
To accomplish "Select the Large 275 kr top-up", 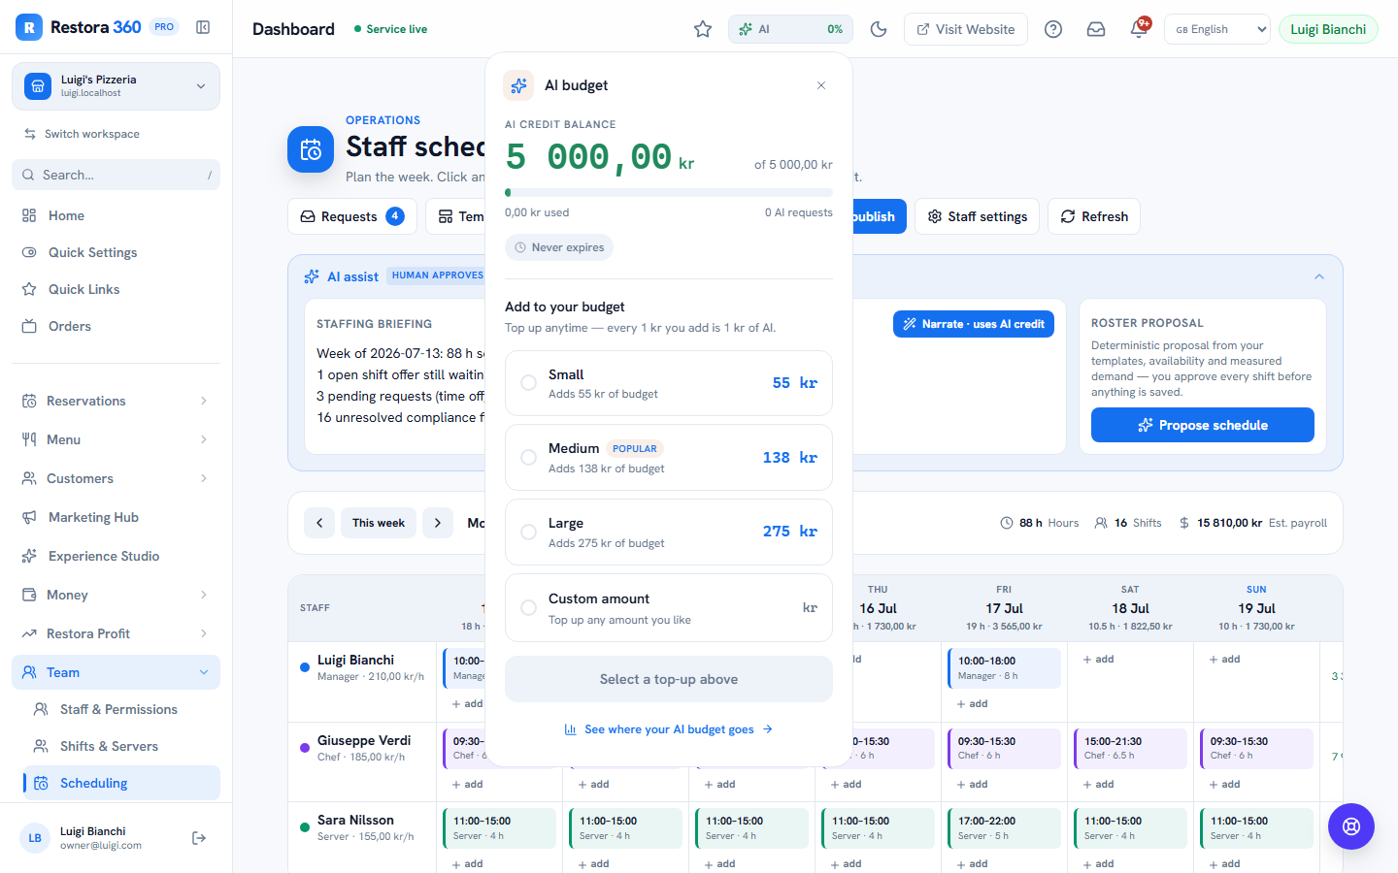I will pyautogui.click(x=669, y=532).
